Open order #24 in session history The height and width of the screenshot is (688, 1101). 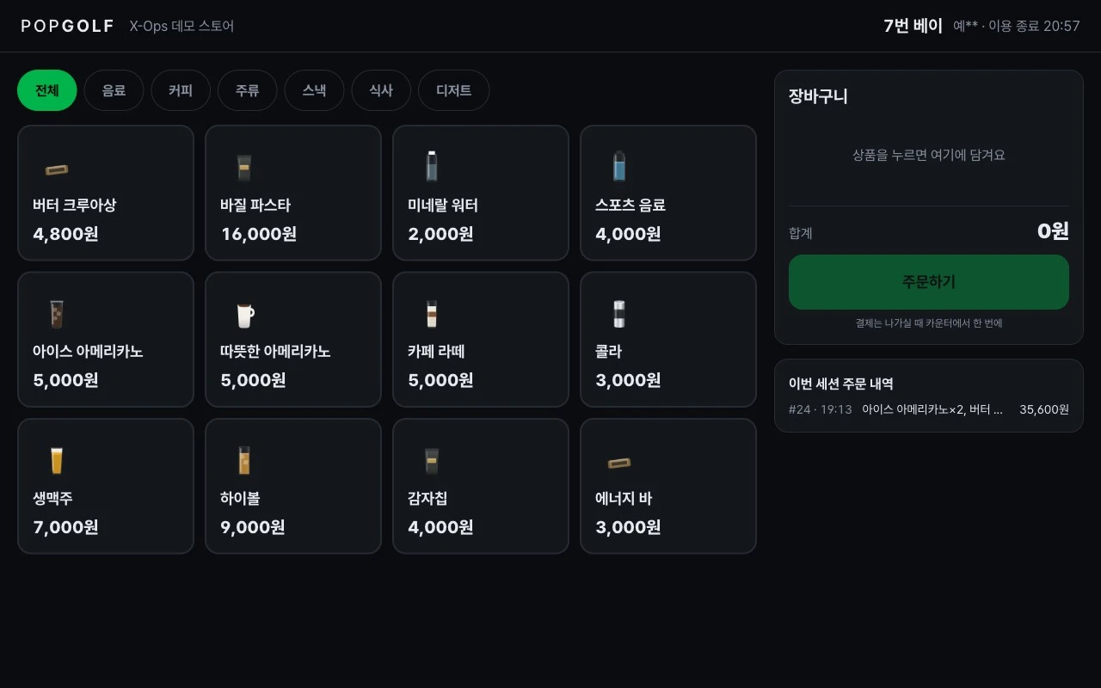coord(929,409)
